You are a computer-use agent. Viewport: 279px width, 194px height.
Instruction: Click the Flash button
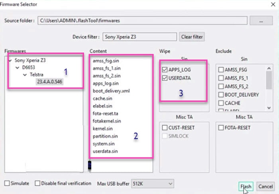246,186
